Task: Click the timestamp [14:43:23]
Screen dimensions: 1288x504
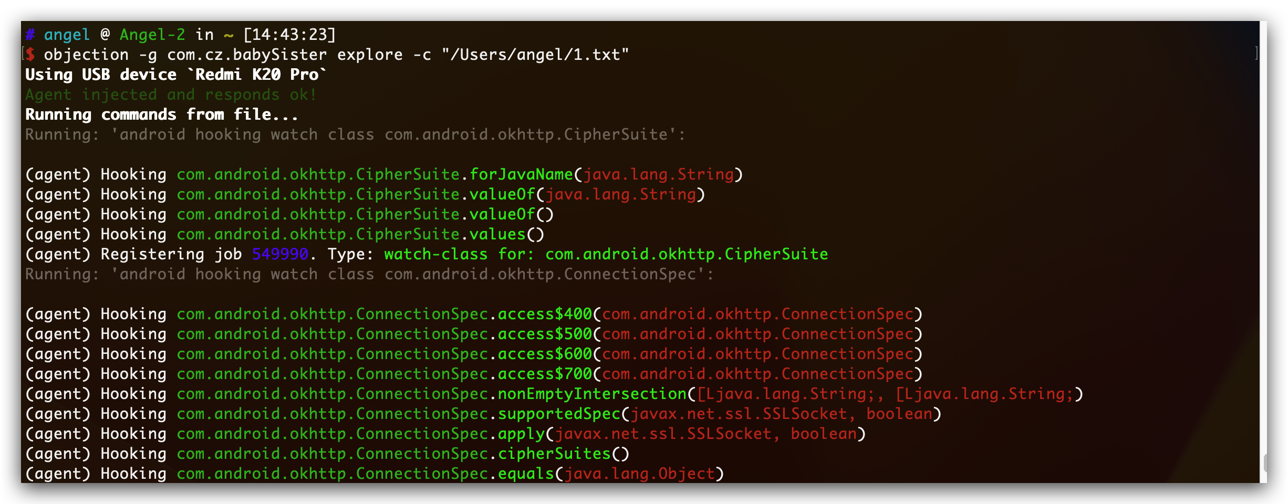Action: (x=289, y=35)
